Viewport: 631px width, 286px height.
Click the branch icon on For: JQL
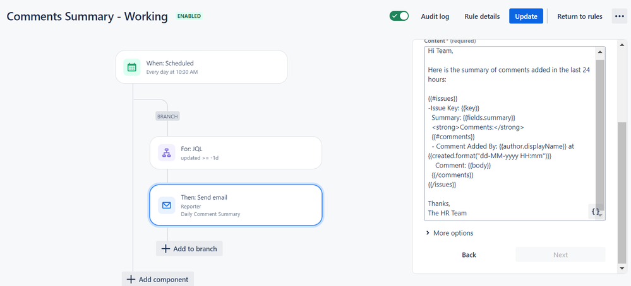tap(167, 152)
